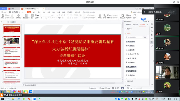Viewport: 180px width, 101px height.
Task: Toggle Strikethrough formatting
Action: (49, 18)
